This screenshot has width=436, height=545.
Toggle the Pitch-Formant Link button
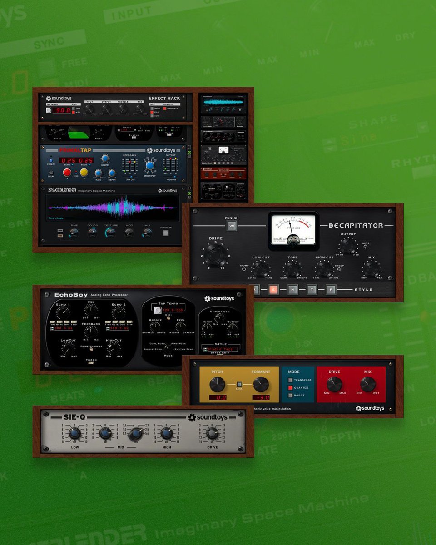coord(239,384)
